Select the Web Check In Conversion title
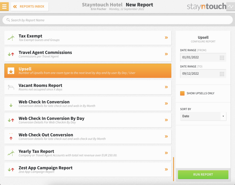Image resolution: width=235 pixels, height=185 pixels. point(44,102)
